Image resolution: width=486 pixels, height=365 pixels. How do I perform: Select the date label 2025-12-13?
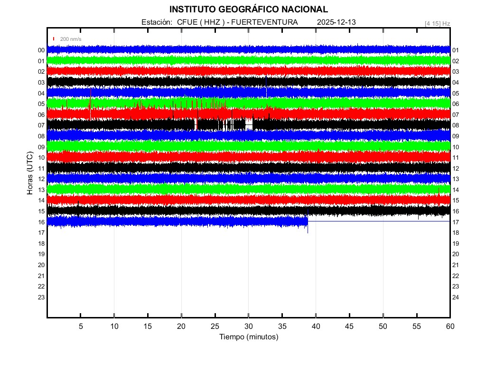pos(336,22)
